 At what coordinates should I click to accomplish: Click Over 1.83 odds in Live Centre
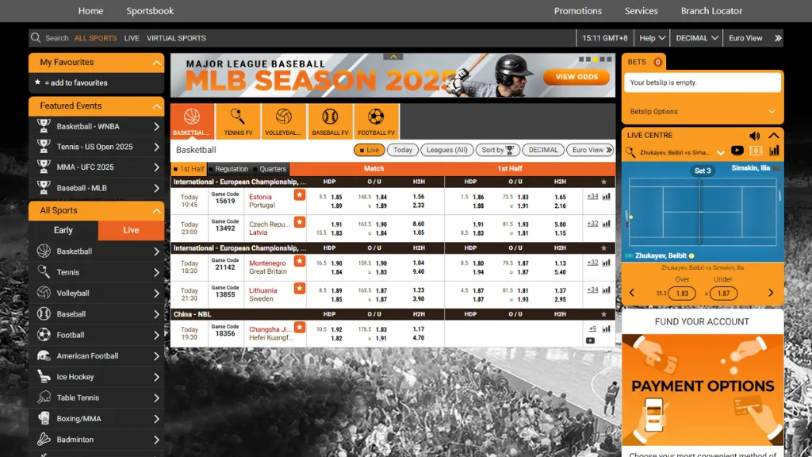coord(682,294)
